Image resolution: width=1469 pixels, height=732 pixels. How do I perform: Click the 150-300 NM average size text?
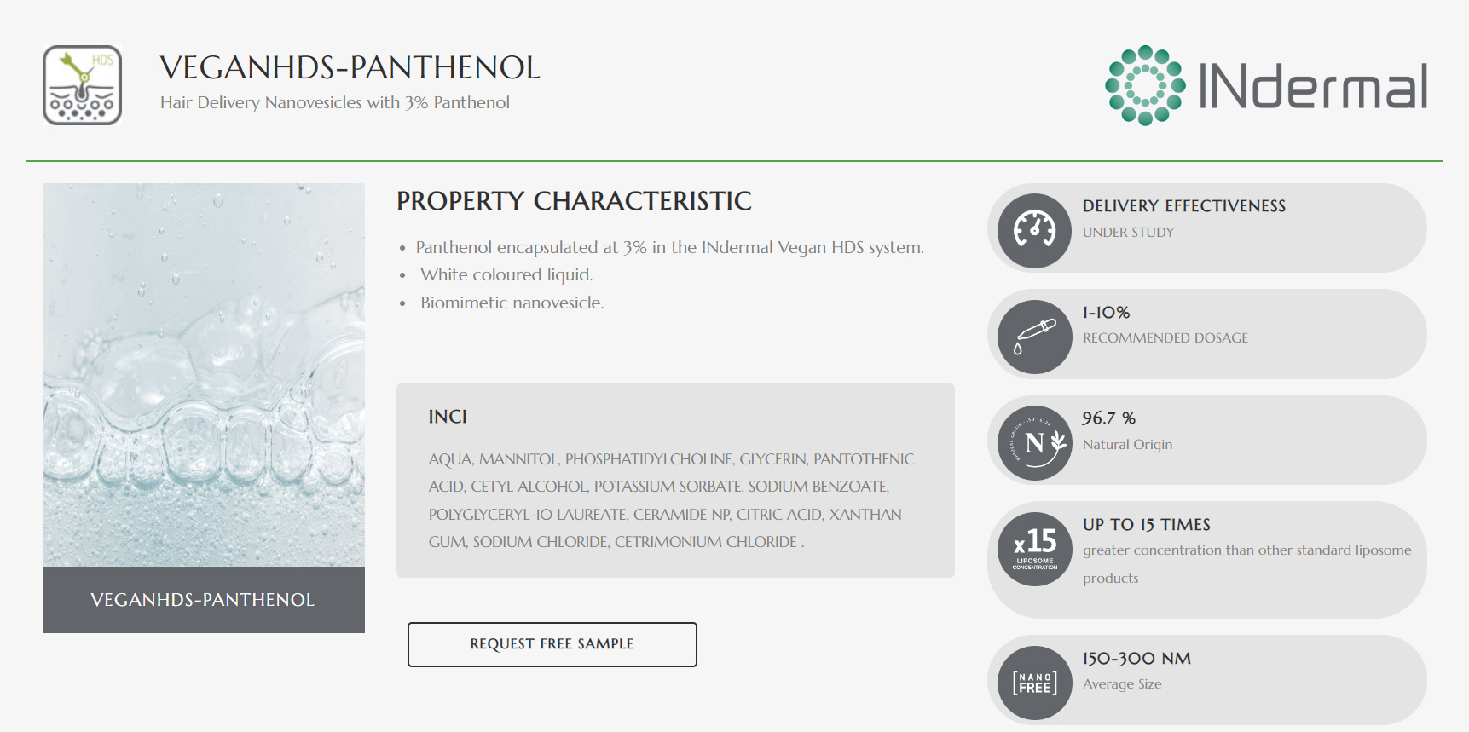click(1136, 659)
